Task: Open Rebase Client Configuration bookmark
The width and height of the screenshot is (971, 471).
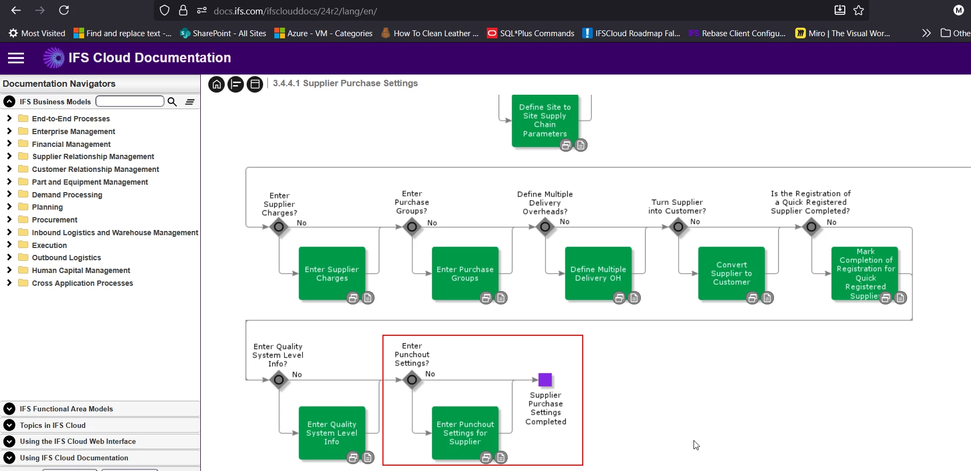Action: click(x=737, y=33)
